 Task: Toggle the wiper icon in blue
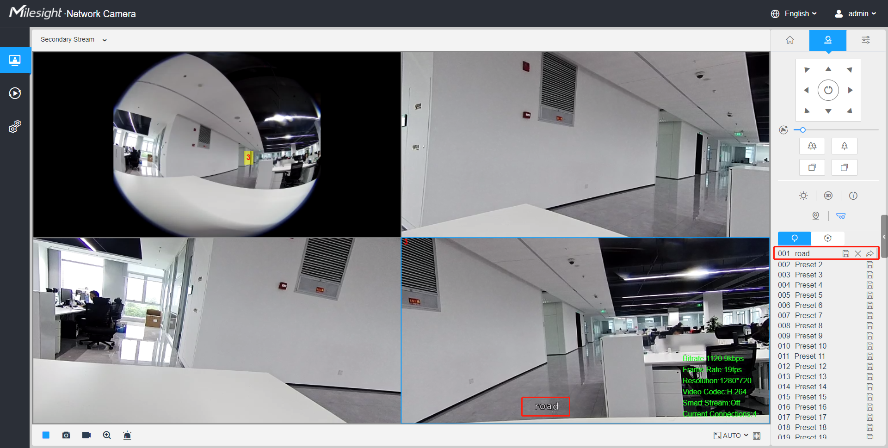click(x=841, y=216)
